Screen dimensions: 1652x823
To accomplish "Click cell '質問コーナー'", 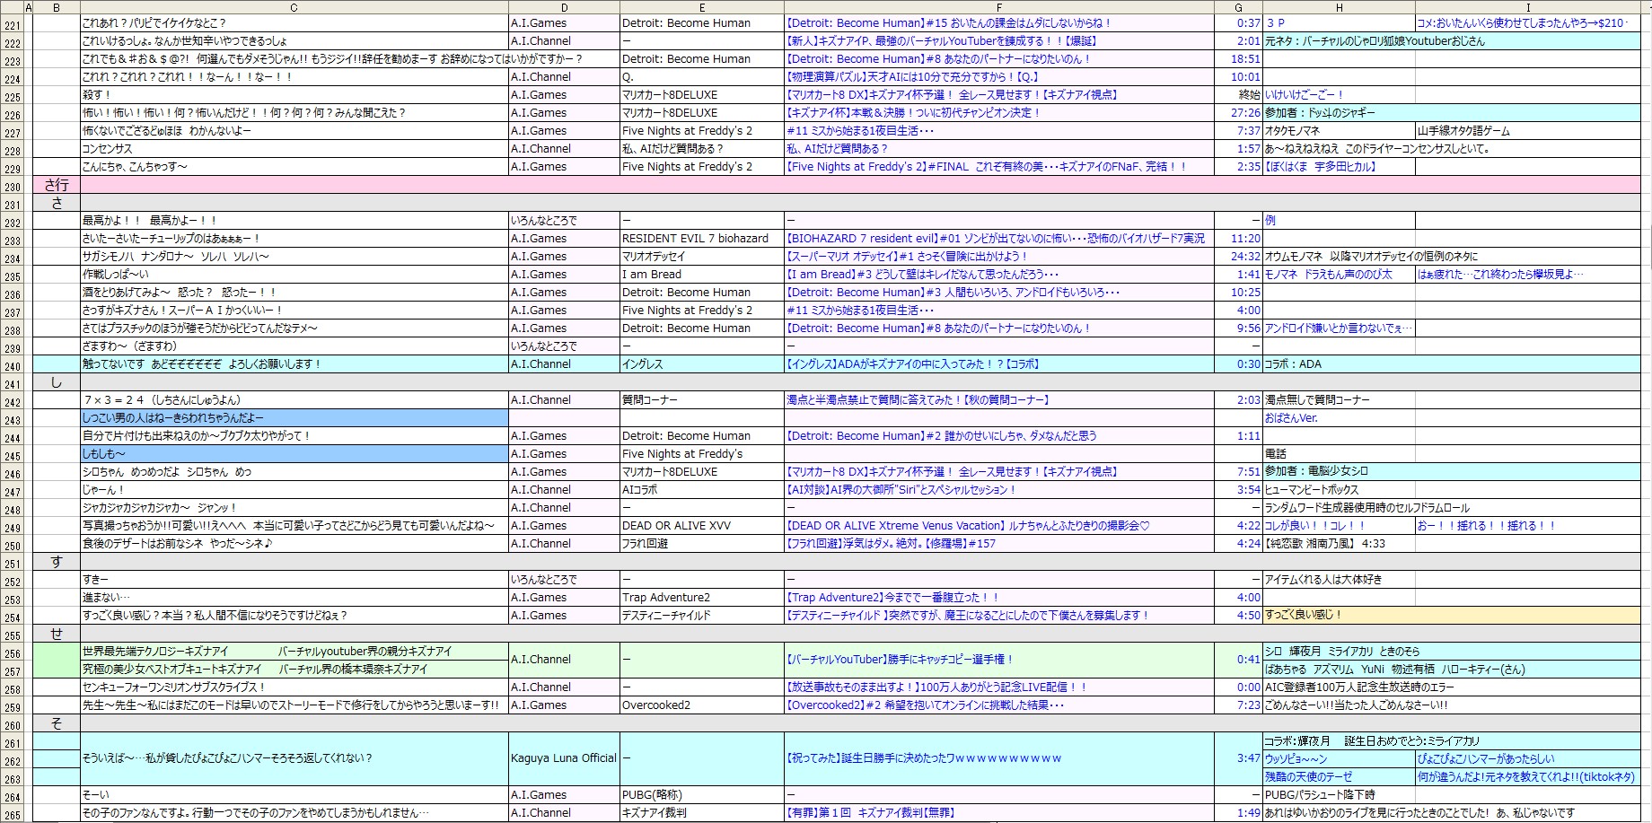I will (x=702, y=400).
